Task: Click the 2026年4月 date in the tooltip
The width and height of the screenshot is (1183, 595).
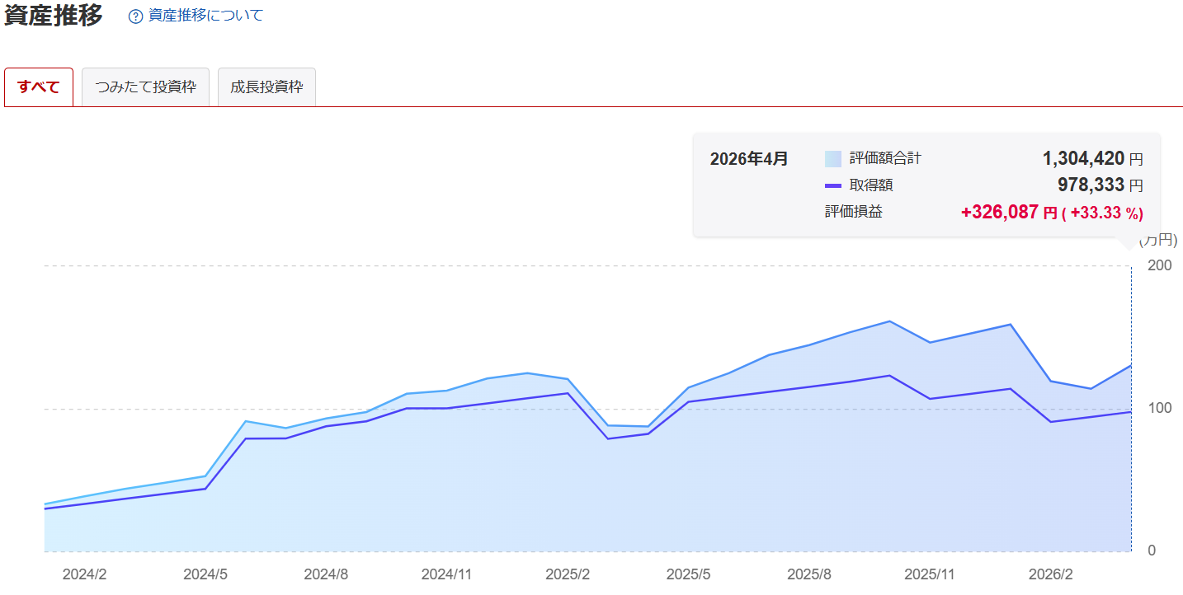Action: [x=748, y=158]
